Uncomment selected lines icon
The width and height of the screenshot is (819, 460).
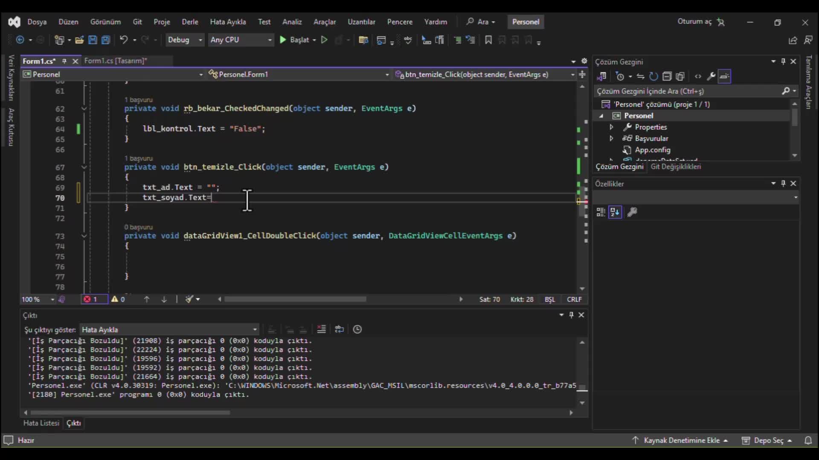click(x=470, y=40)
